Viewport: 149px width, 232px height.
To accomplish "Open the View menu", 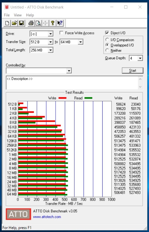I will 18,15.
